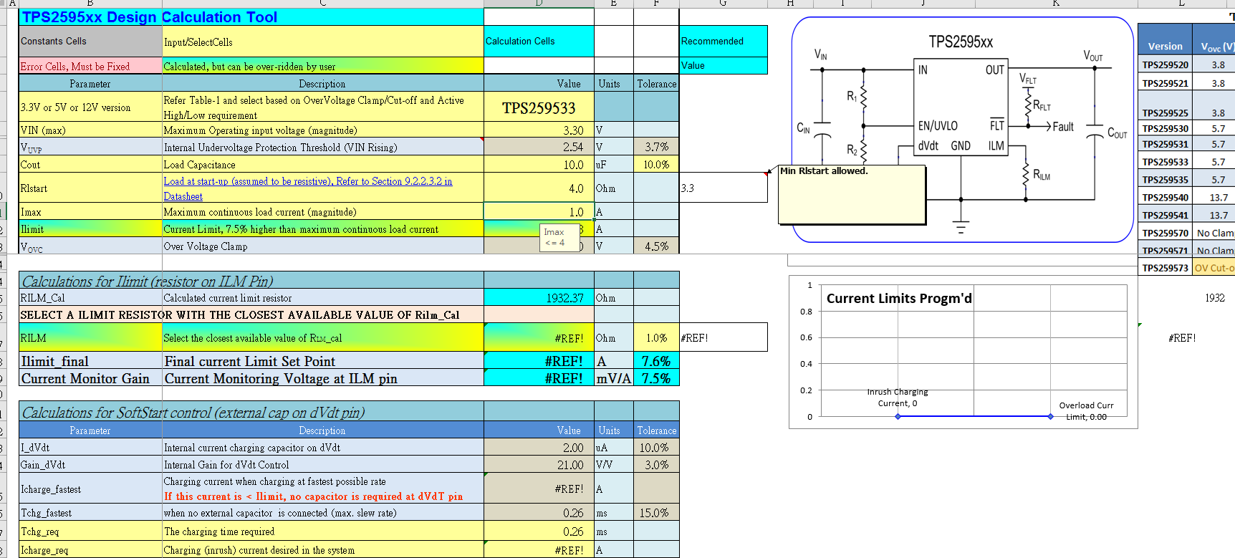1235x558 pixels.
Task: Click the Tchg_req value 0.26
Action: point(539,531)
